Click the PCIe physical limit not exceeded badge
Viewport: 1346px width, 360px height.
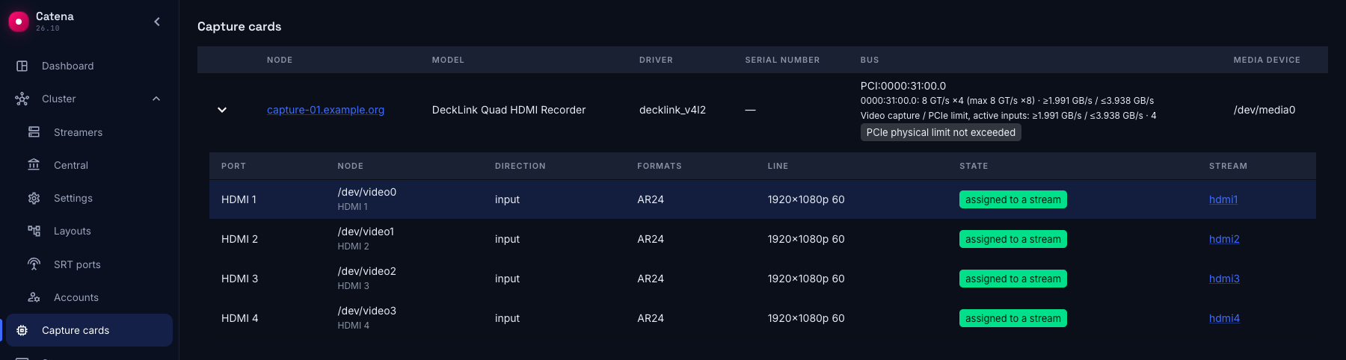tap(941, 132)
